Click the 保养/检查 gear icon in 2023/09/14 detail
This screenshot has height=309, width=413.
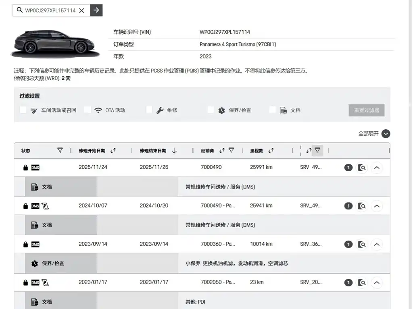35,263
